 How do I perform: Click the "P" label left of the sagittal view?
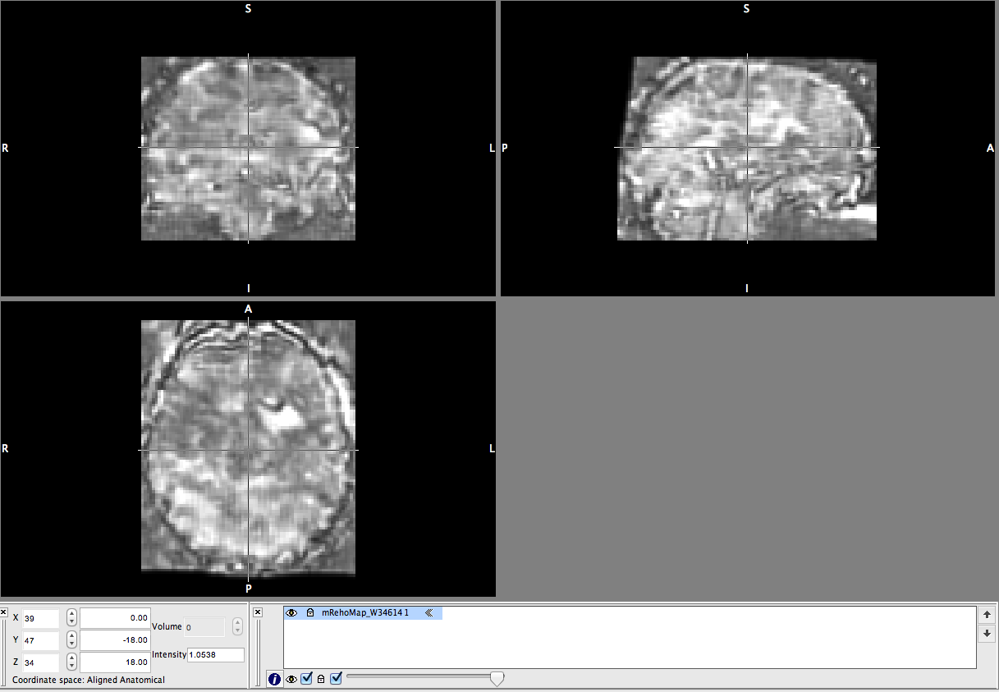click(x=505, y=148)
